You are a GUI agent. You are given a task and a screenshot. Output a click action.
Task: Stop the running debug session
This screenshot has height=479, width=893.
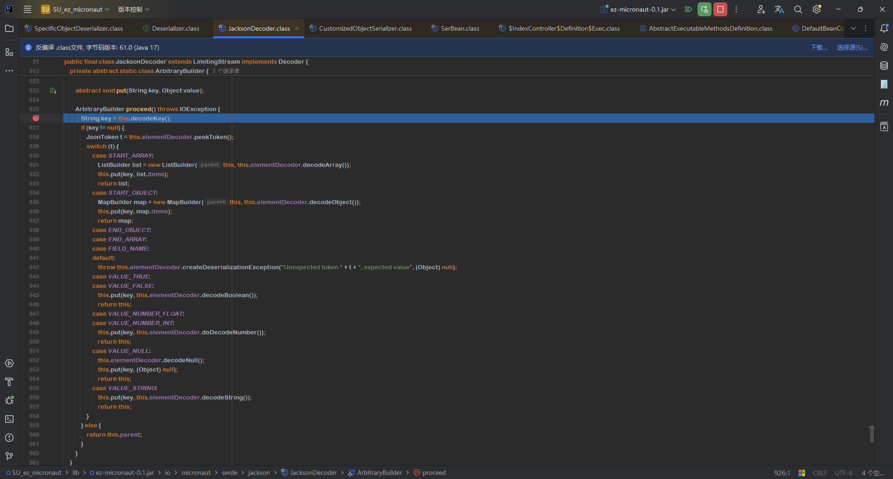[x=720, y=9]
